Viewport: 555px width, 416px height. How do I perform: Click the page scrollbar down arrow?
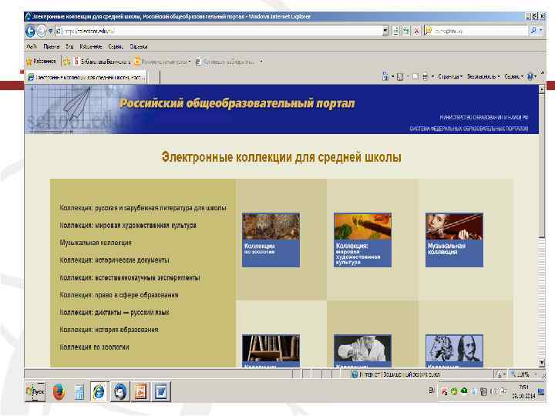(542, 362)
